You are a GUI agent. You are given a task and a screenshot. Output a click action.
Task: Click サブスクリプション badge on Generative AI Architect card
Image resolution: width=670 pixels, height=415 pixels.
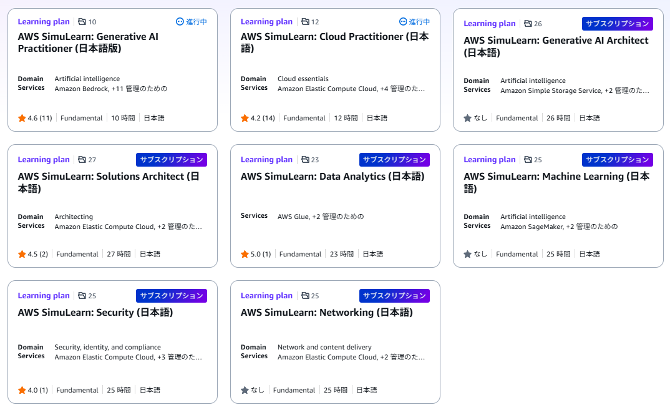click(x=618, y=24)
